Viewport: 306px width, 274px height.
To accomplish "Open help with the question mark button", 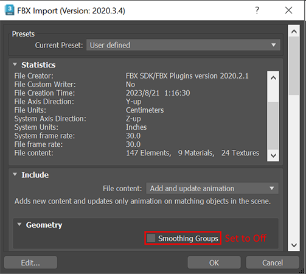I will (x=257, y=10).
